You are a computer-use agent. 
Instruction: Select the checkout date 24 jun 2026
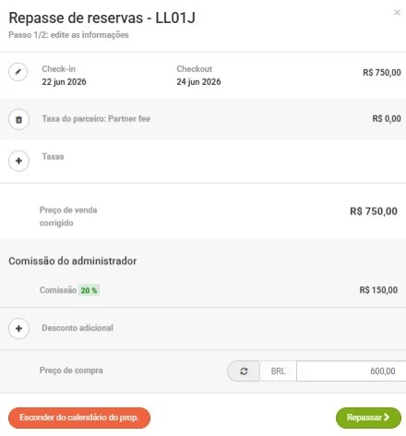tap(198, 82)
